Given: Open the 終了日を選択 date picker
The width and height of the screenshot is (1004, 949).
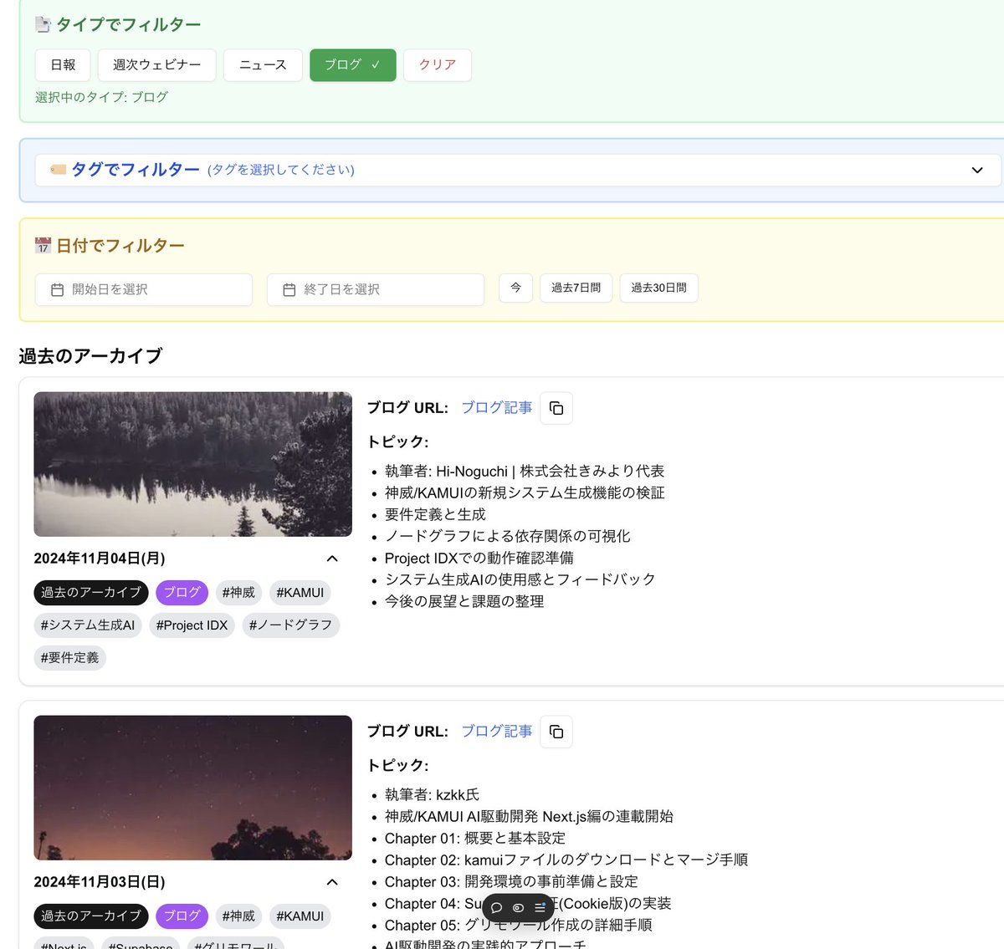Looking at the screenshot, I should point(376,289).
